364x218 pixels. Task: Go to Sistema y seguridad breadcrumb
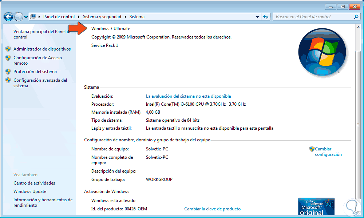click(x=102, y=17)
